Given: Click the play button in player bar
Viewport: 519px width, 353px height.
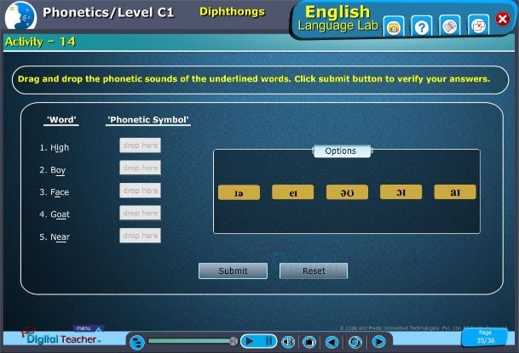Looking at the screenshot, I should pyautogui.click(x=249, y=341).
